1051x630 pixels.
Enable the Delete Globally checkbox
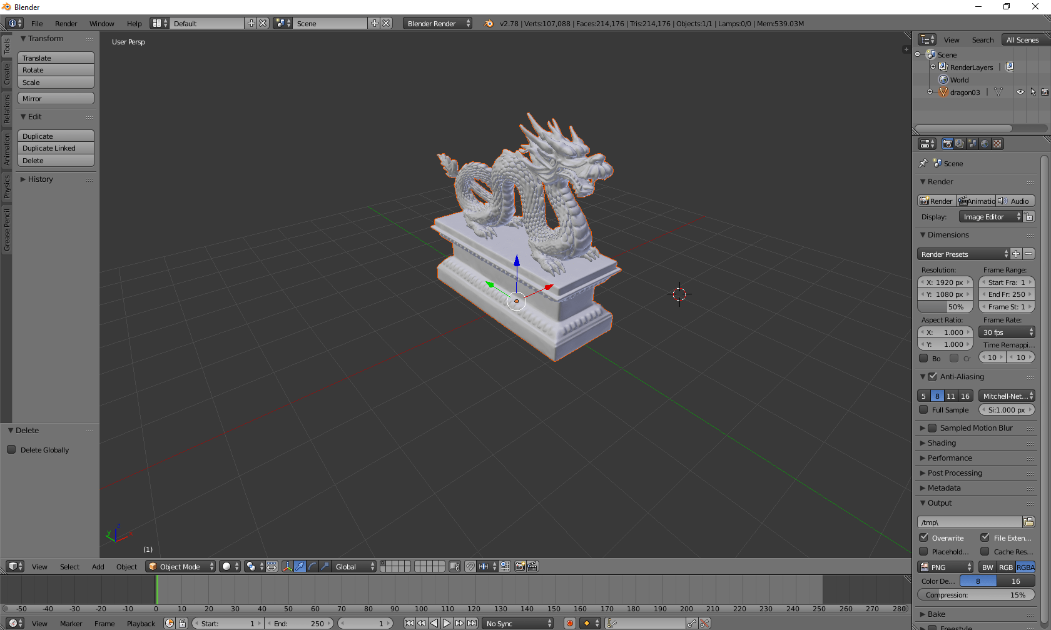coord(11,449)
